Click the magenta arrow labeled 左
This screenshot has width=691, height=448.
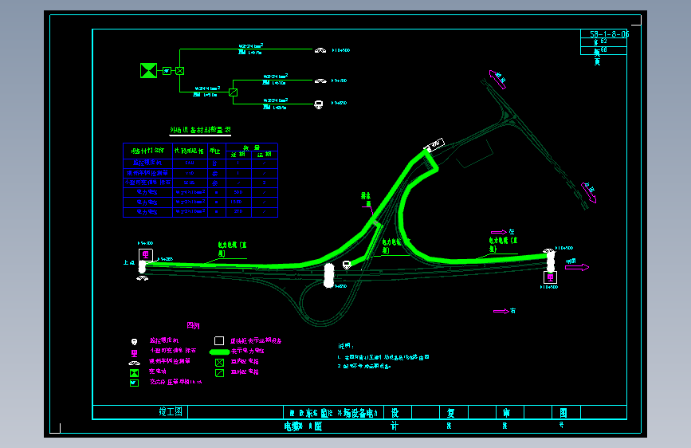click(x=499, y=232)
